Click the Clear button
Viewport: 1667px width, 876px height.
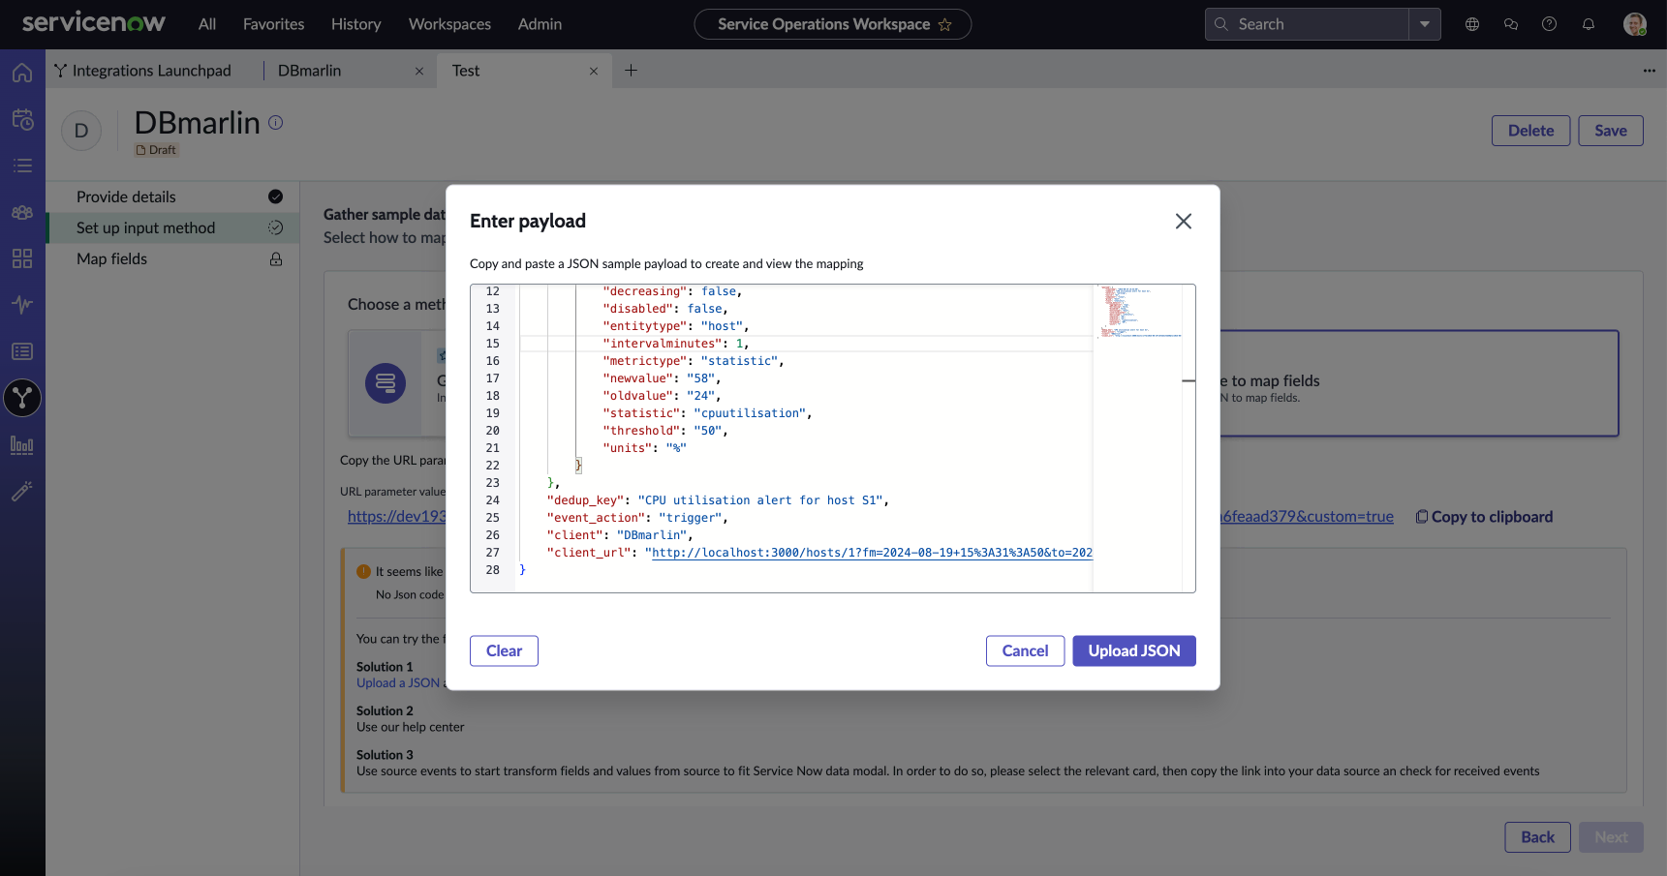point(504,650)
